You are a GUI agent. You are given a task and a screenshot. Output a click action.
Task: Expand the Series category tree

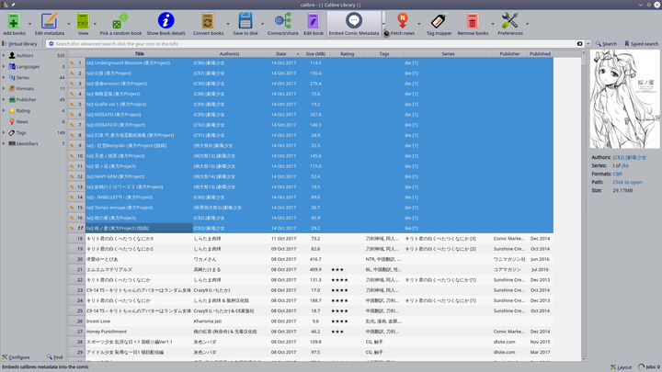pos(4,78)
